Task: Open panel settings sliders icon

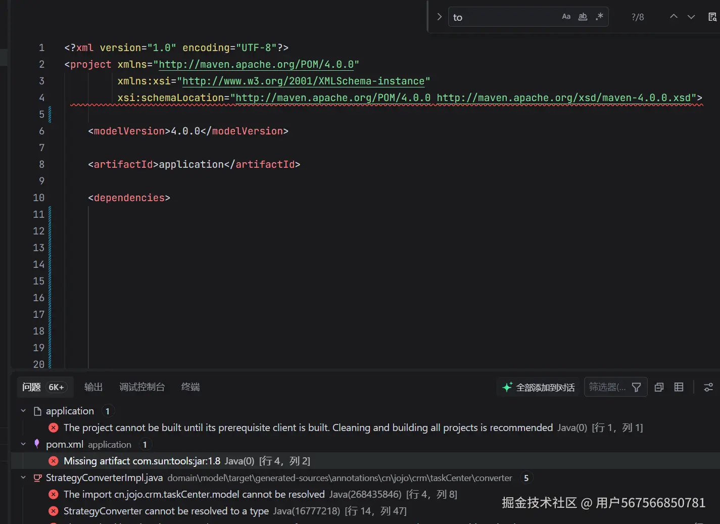Action: [708, 387]
